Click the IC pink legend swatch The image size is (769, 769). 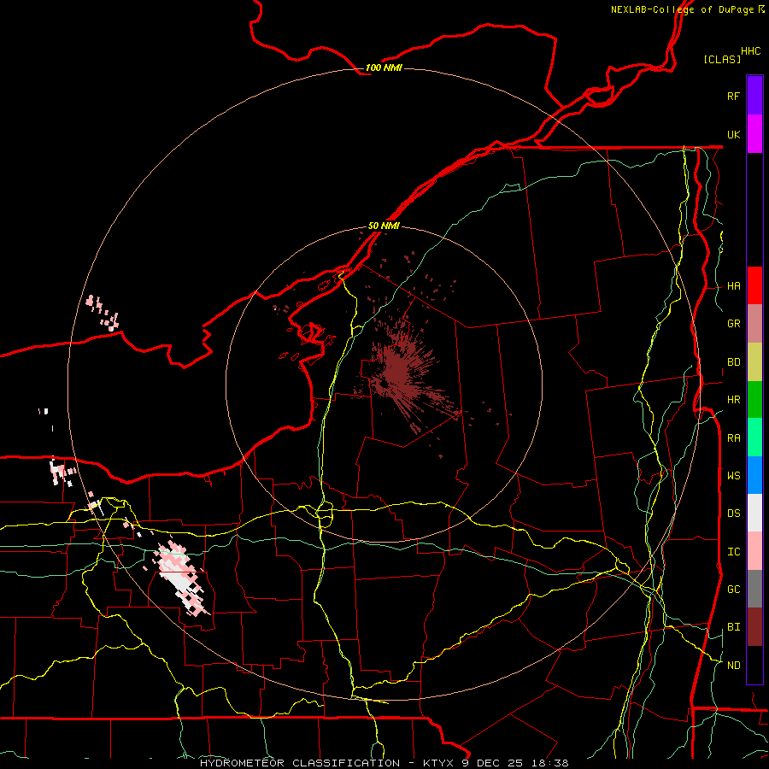pyautogui.click(x=754, y=551)
